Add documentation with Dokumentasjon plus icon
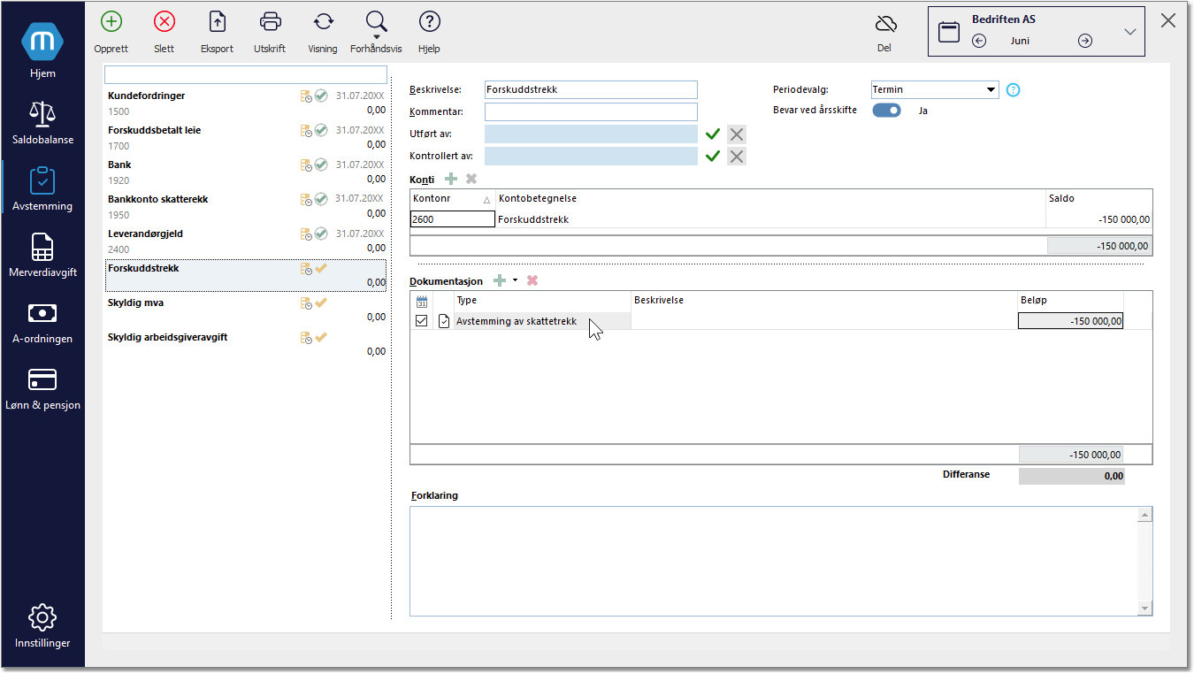The image size is (1194, 674). coord(500,280)
